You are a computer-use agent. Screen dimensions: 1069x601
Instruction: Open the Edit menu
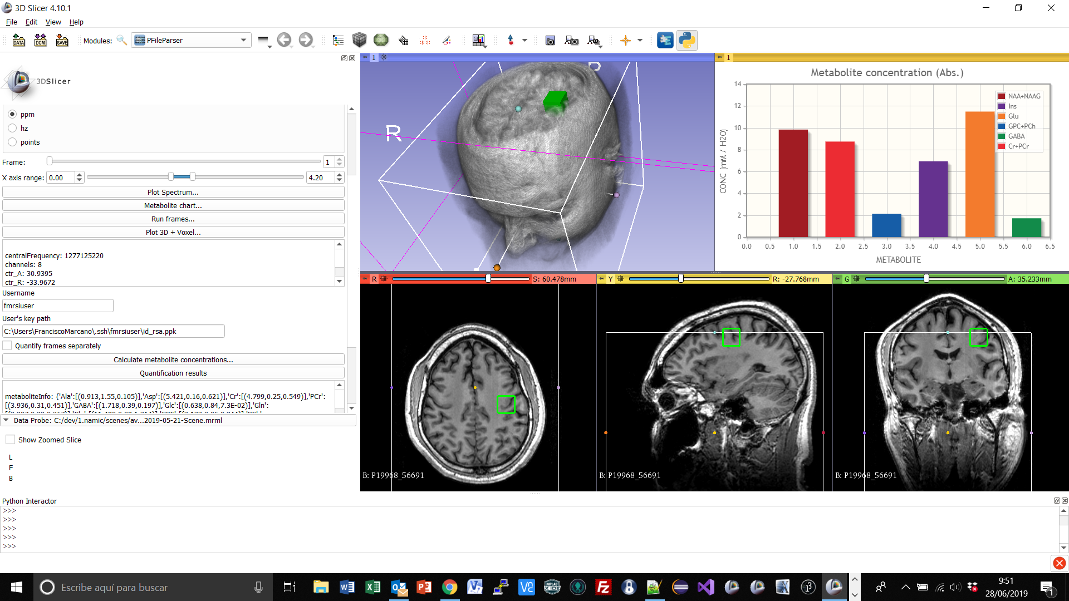point(31,22)
